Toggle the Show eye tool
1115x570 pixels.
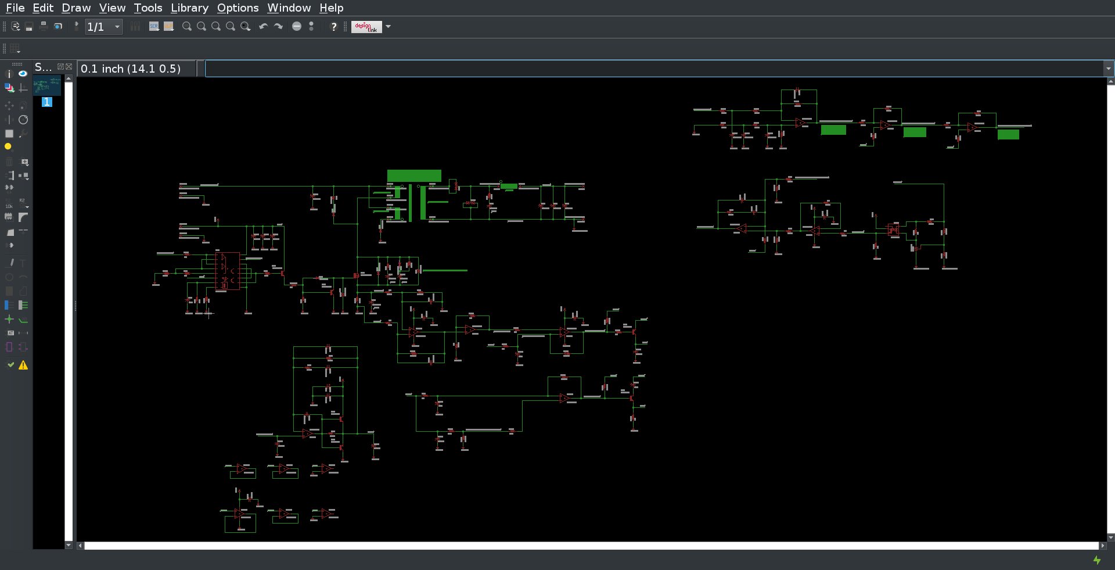[x=23, y=74]
